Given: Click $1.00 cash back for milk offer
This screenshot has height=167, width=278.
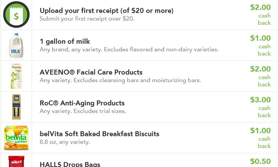Looking at the screenshot, I should click(x=260, y=46).
